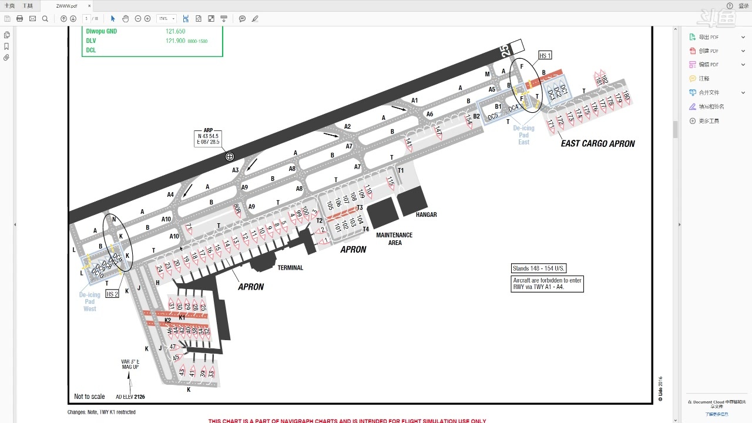Expand the 创建 PDF chevron
Screen dimensions: 752x423
[x=743, y=51]
